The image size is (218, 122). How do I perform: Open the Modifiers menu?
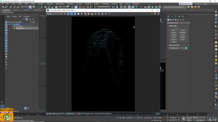[41, 4]
